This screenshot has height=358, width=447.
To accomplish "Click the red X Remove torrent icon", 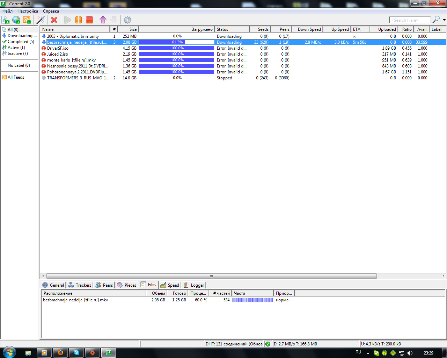I will point(54,20).
